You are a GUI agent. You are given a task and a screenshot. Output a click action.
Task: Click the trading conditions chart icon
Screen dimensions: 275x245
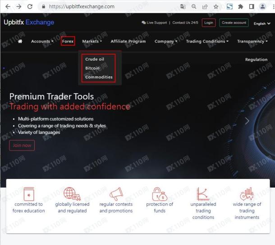(203, 194)
